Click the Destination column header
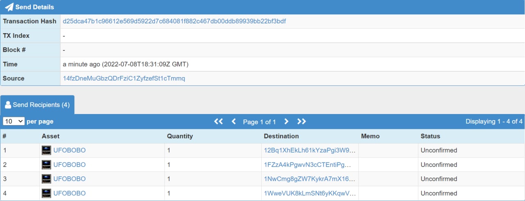This screenshot has width=525, height=201. [x=281, y=136]
